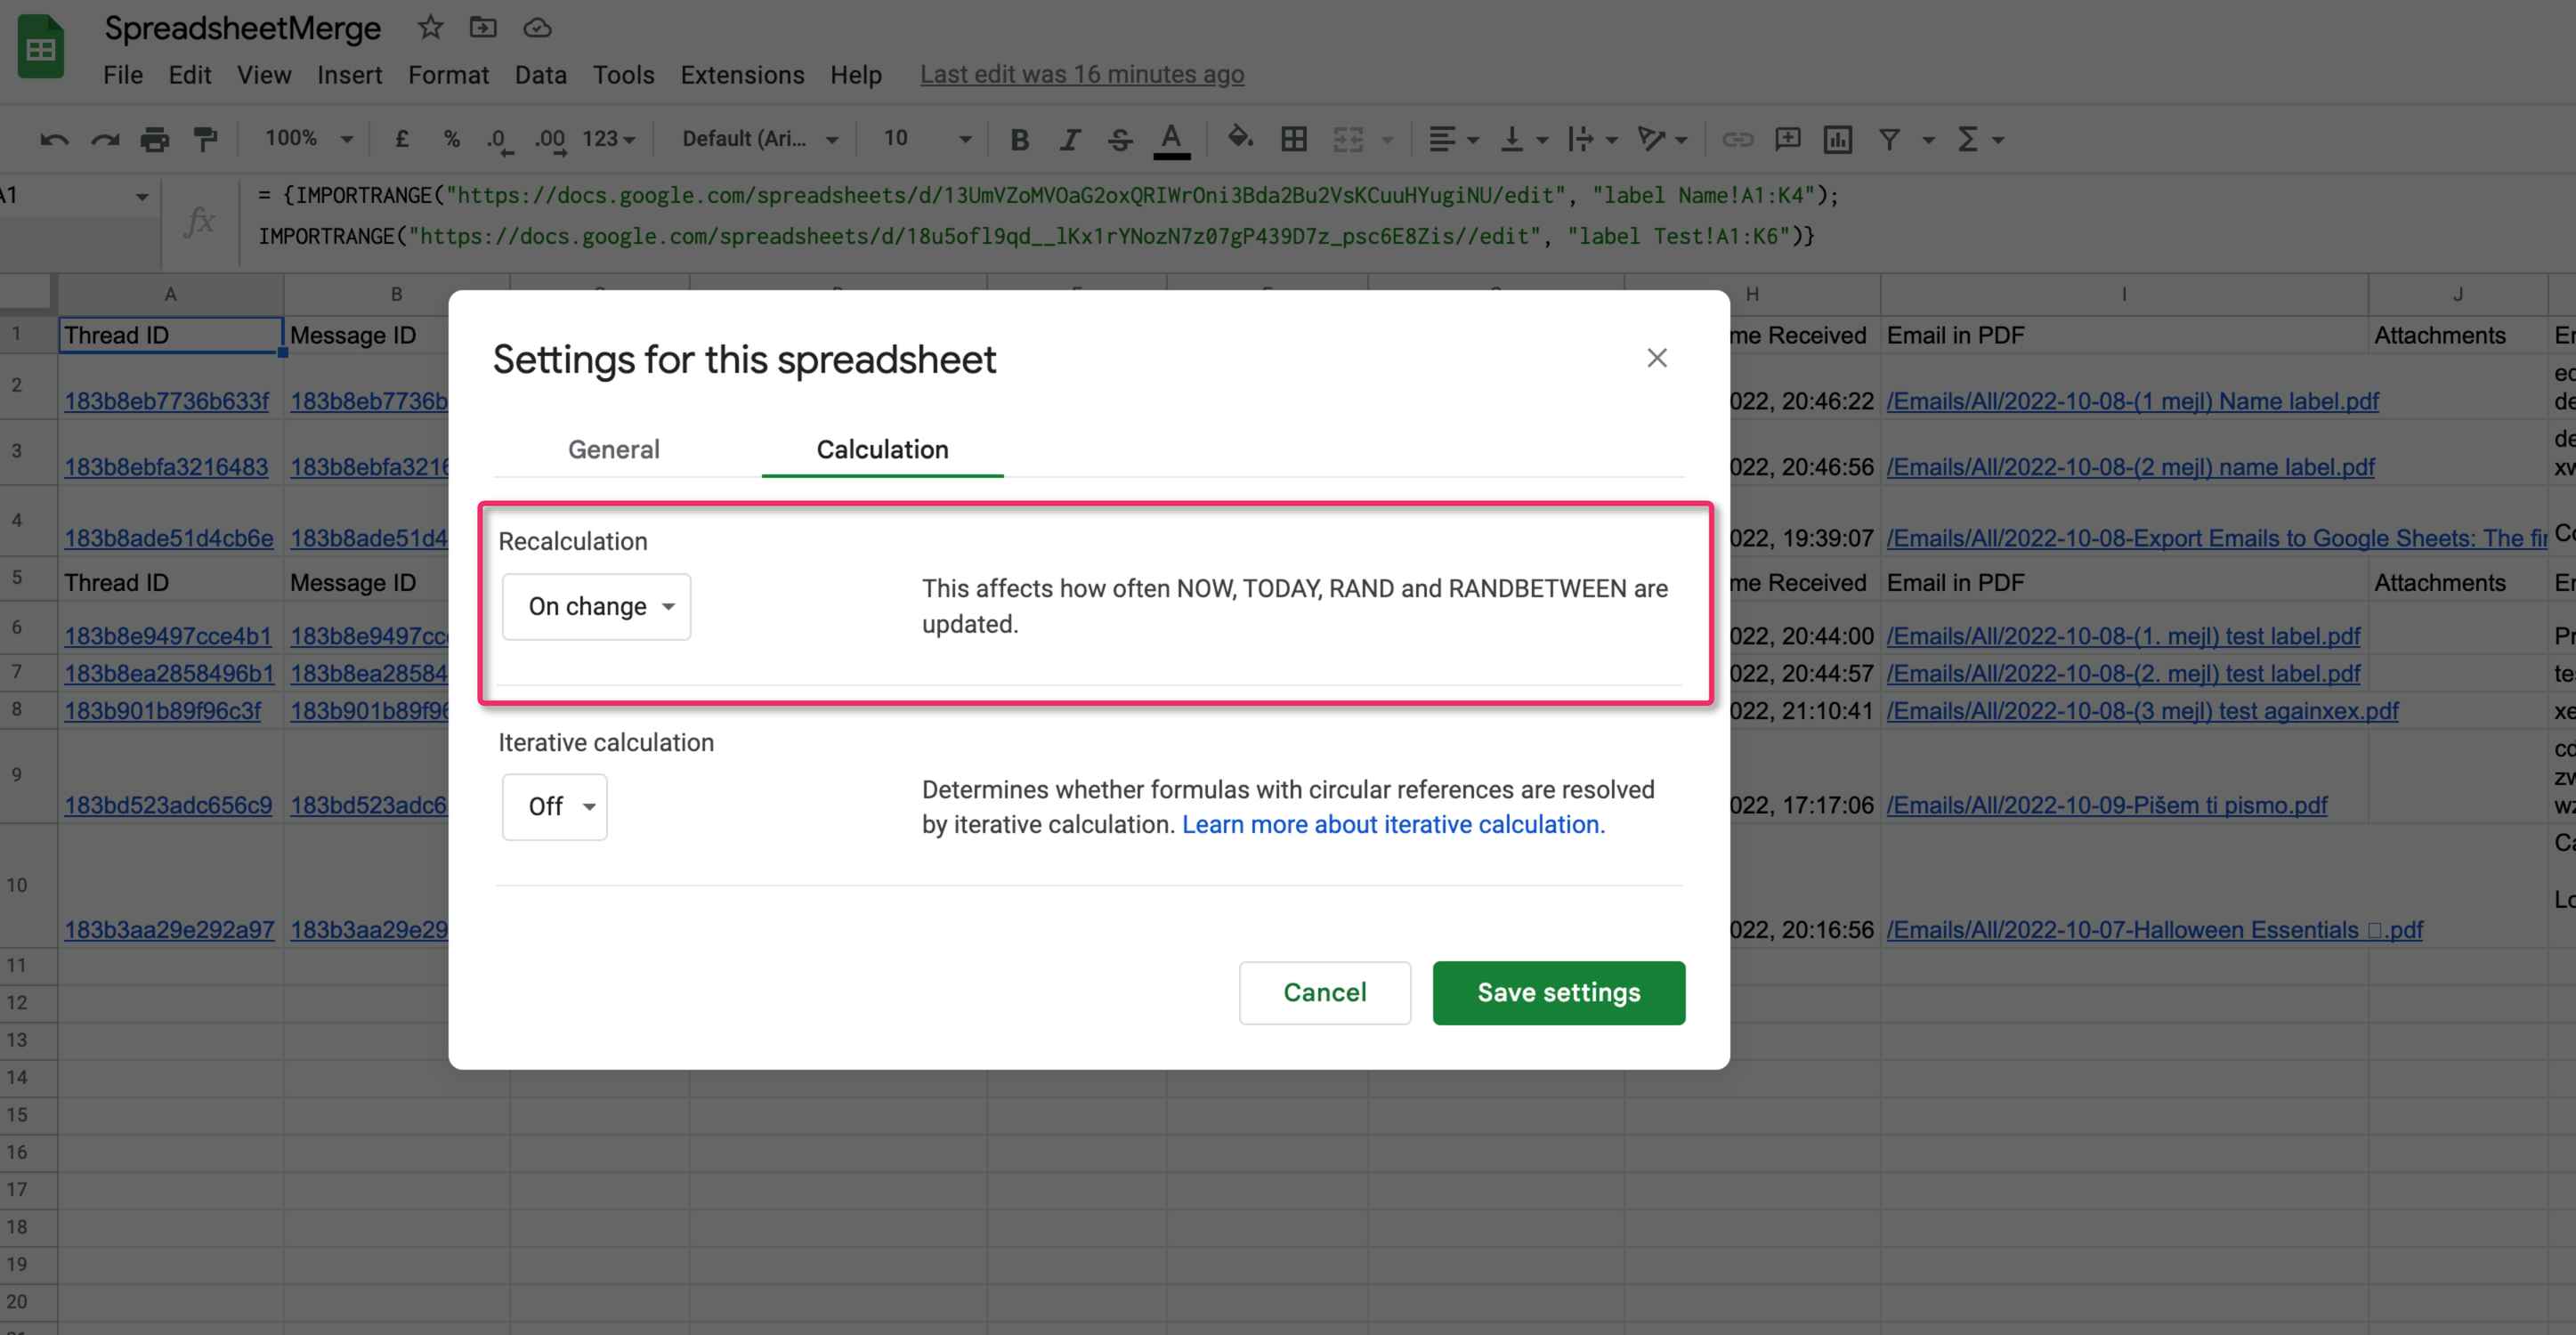Open the View menu

(x=264, y=75)
